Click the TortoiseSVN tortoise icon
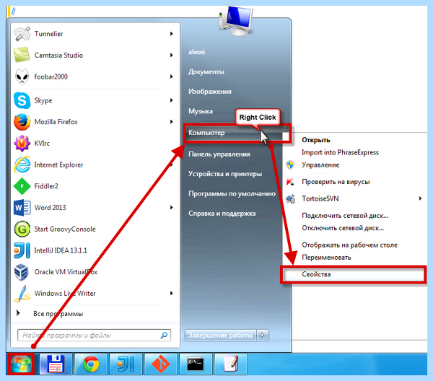 click(290, 198)
